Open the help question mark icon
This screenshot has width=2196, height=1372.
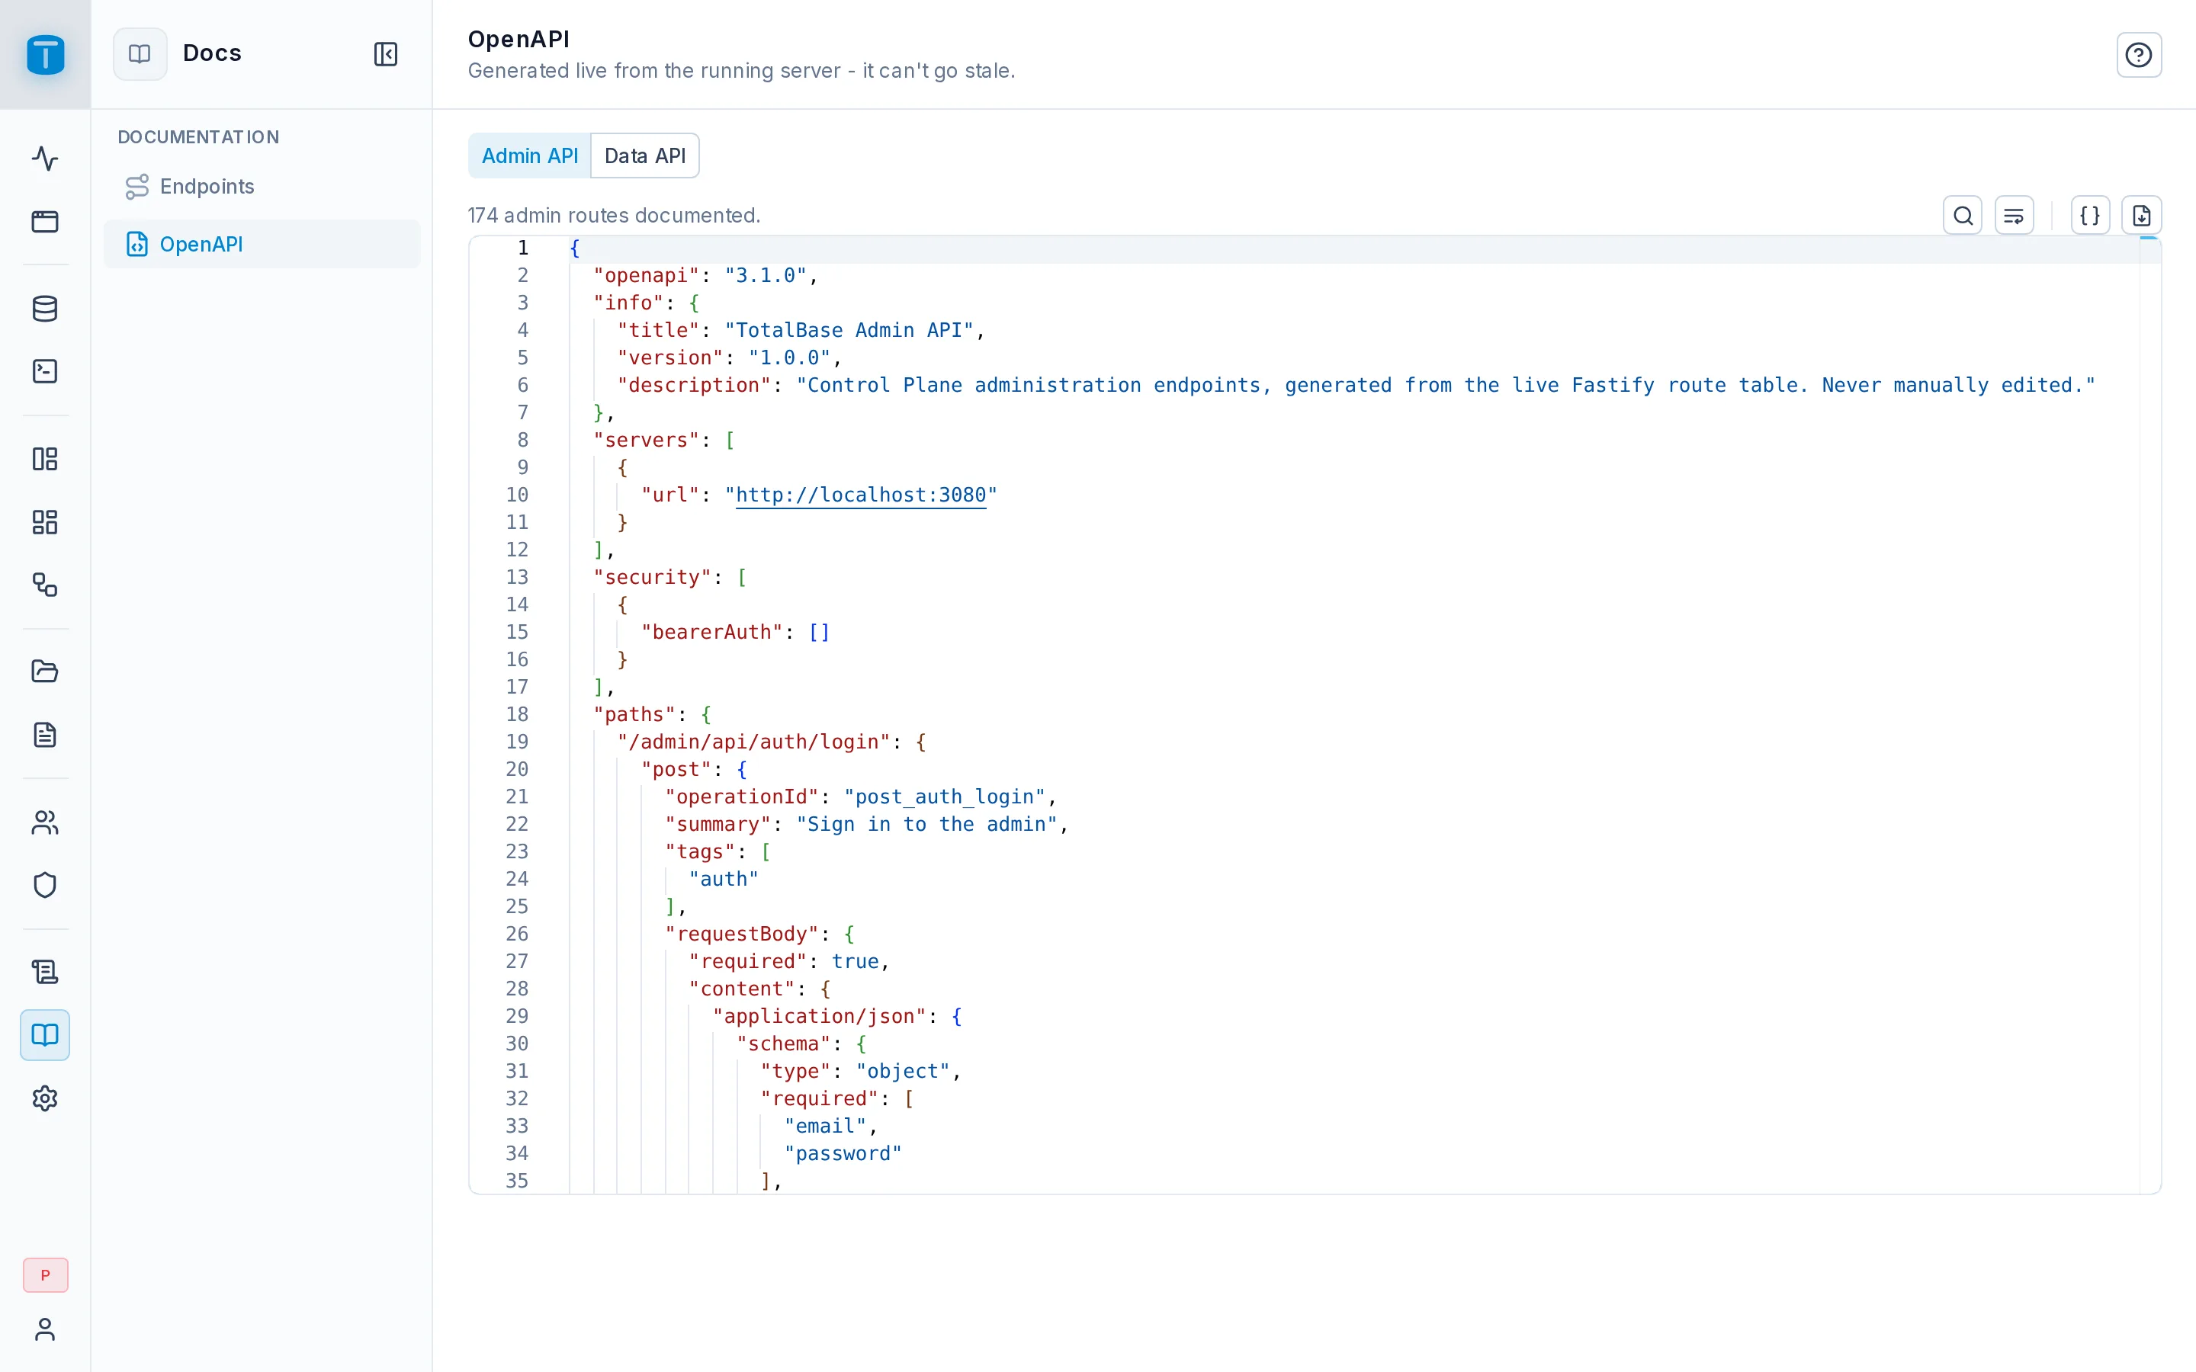[x=2139, y=54]
